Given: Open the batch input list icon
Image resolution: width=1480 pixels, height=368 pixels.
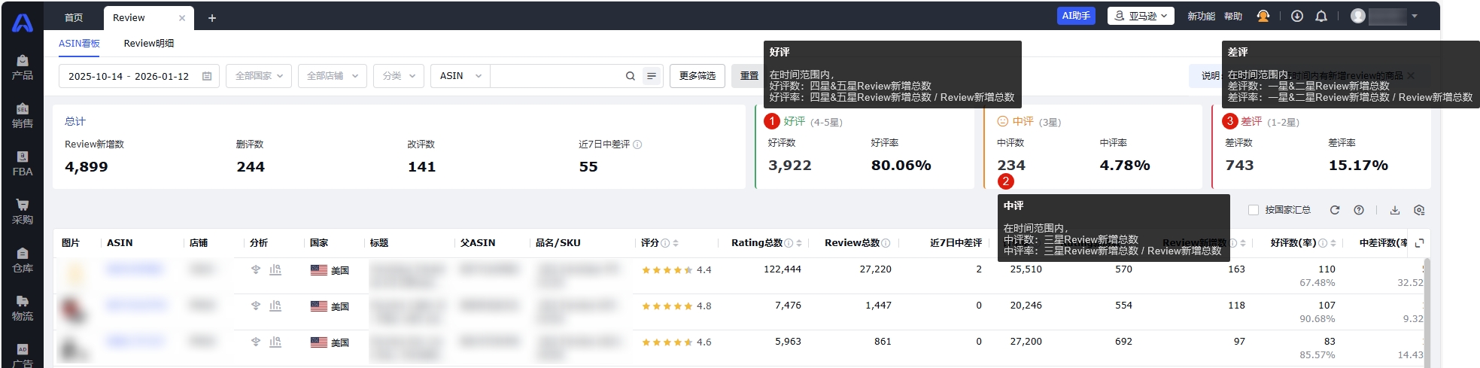Looking at the screenshot, I should (652, 76).
